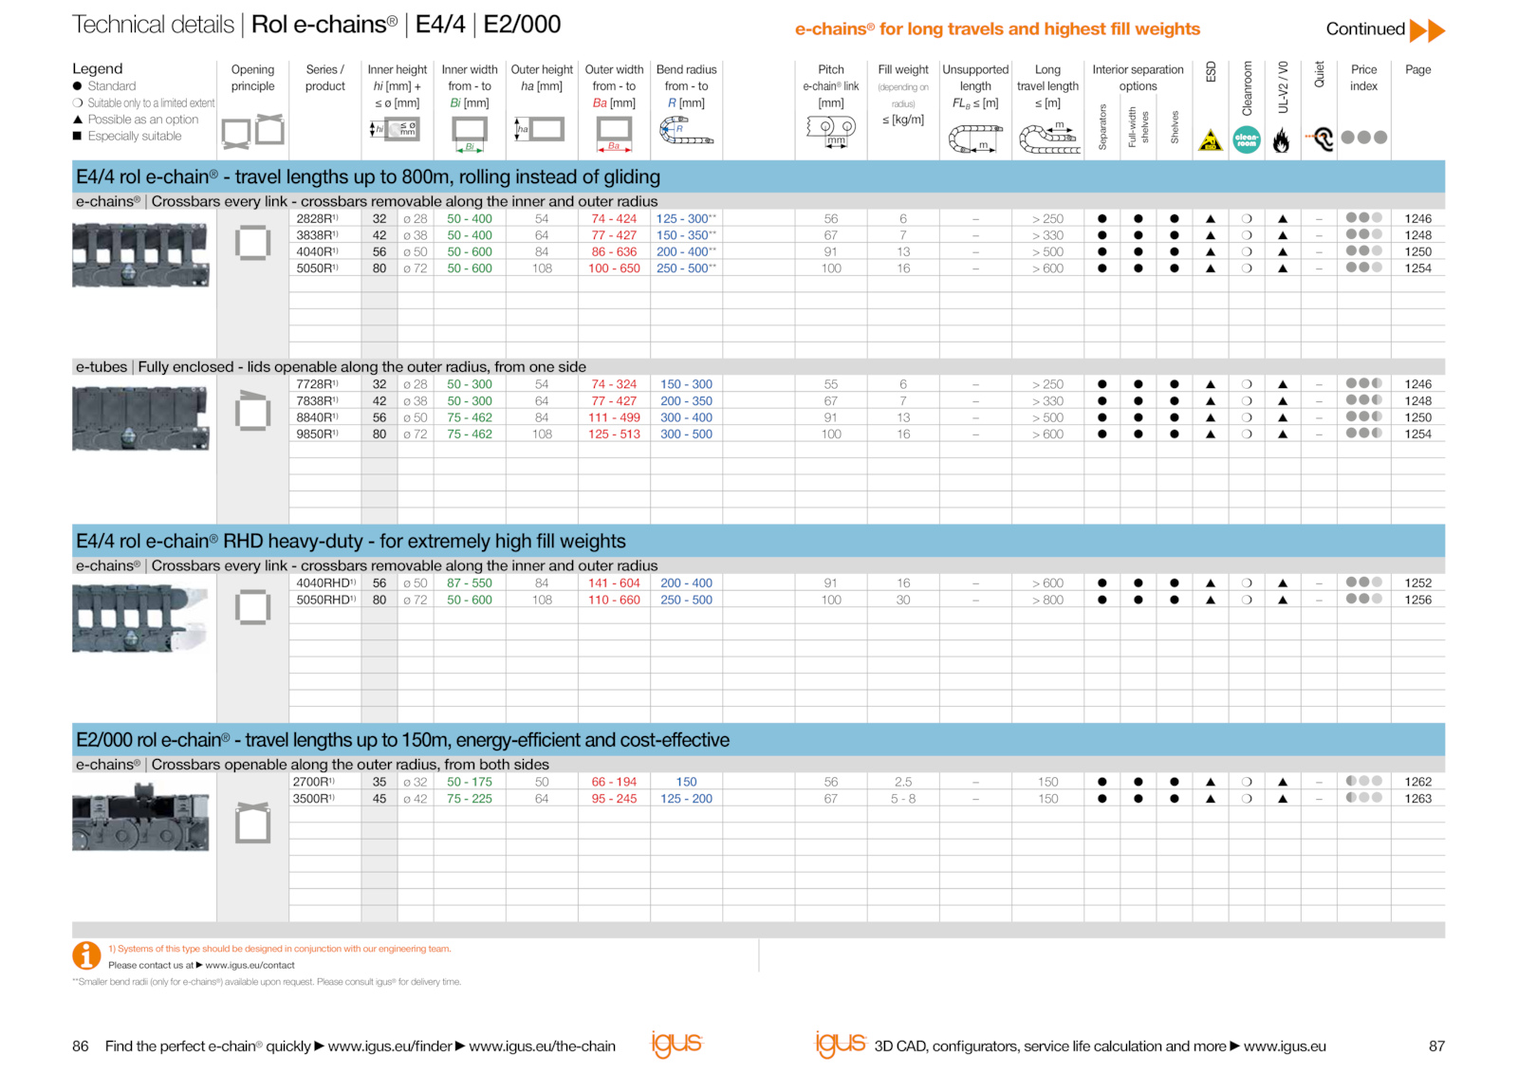
Task: Select series 7838R
Action: tap(317, 401)
